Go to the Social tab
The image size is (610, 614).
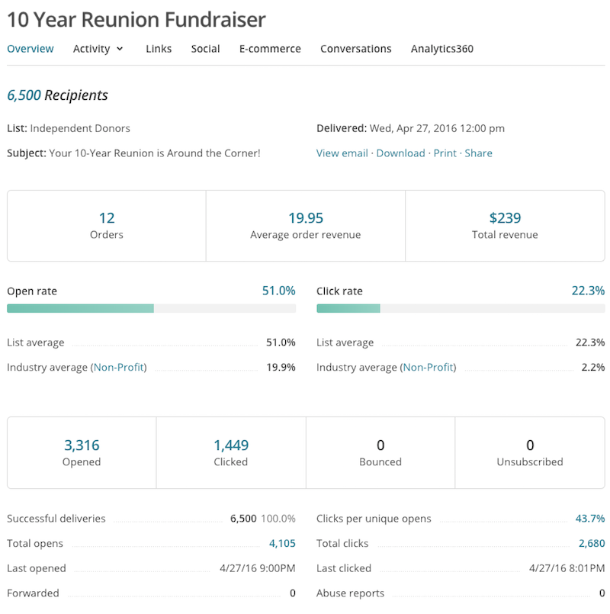pyautogui.click(x=205, y=49)
